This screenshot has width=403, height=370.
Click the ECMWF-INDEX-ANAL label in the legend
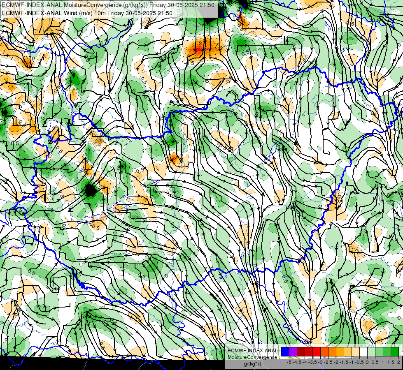click(x=252, y=351)
